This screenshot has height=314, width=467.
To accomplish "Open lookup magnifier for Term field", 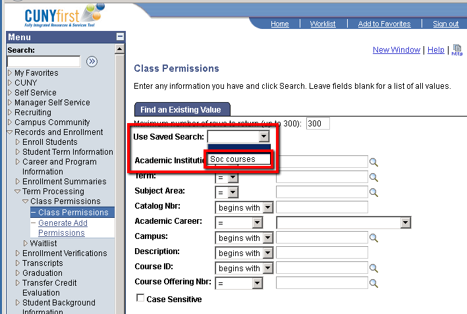I will point(373,177).
